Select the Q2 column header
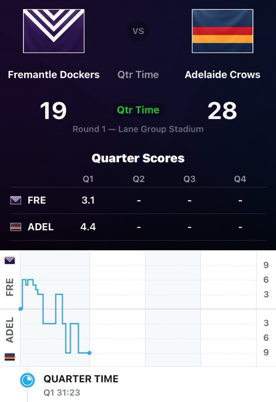Viewport: 276px width, 402px height. click(x=139, y=179)
